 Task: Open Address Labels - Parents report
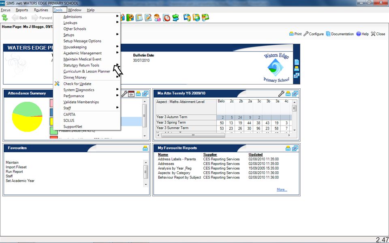tap(177, 159)
